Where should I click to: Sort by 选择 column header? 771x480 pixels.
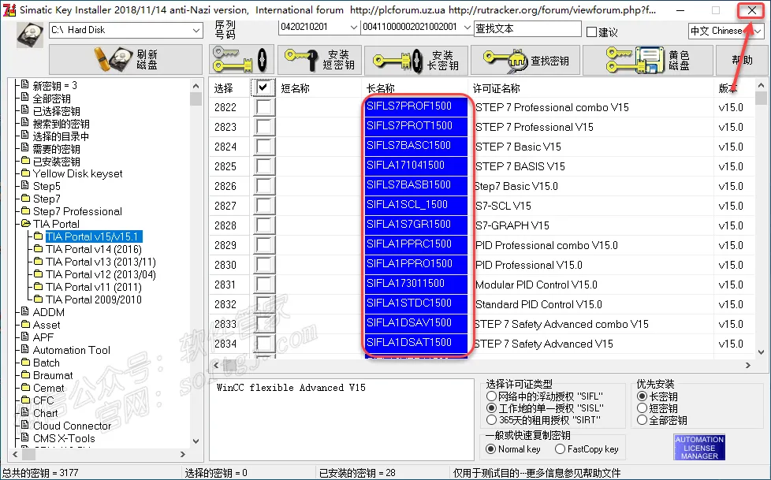point(223,88)
